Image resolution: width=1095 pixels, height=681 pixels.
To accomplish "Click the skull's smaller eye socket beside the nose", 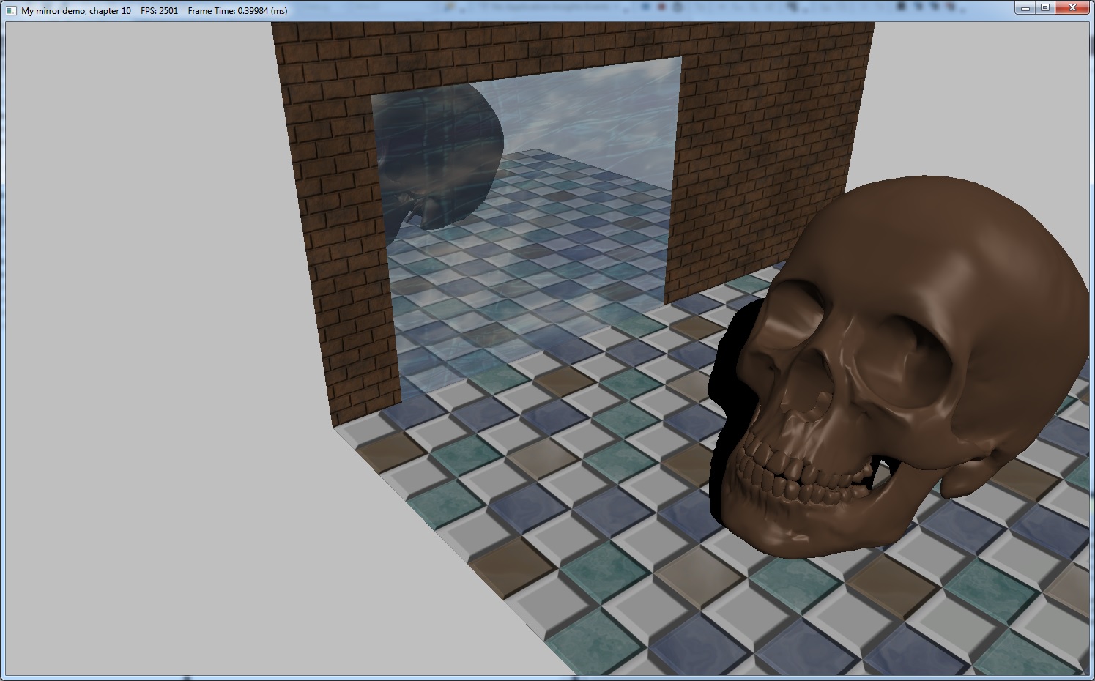I will point(787,330).
